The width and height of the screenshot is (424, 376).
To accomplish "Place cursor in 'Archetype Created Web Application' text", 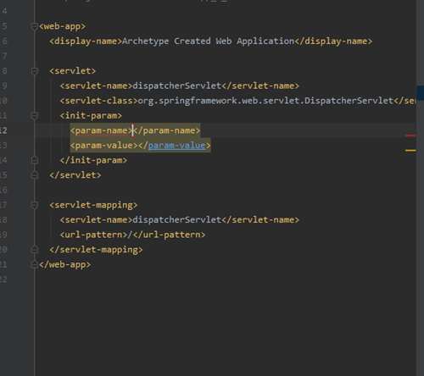I will tap(208, 41).
